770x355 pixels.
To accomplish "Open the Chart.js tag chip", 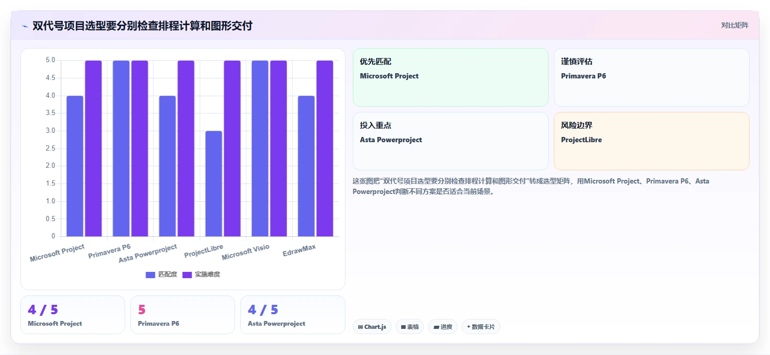I will pyautogui.click(x=372, y=327).
